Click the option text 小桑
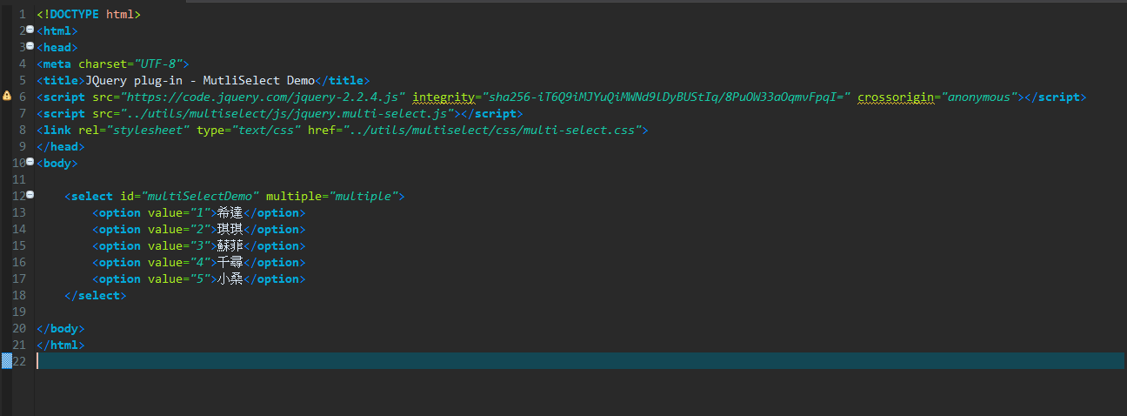The image size is (1127, 416). 230,278
